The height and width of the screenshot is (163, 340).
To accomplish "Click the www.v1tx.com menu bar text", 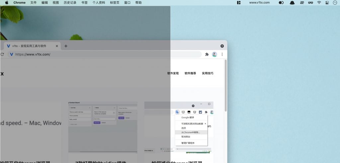I will tap(259, 3).
